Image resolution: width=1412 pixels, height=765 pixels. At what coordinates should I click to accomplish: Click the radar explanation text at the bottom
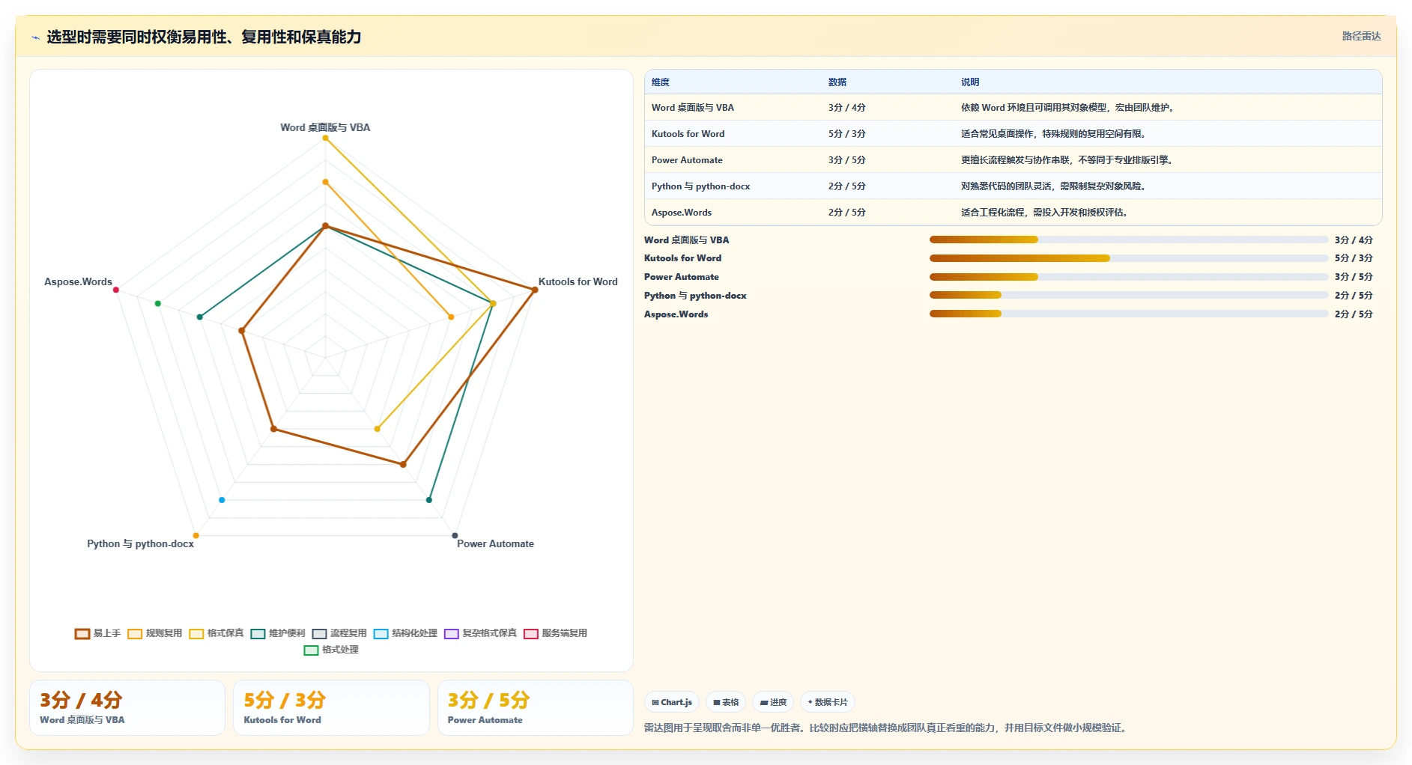(887, 728)
